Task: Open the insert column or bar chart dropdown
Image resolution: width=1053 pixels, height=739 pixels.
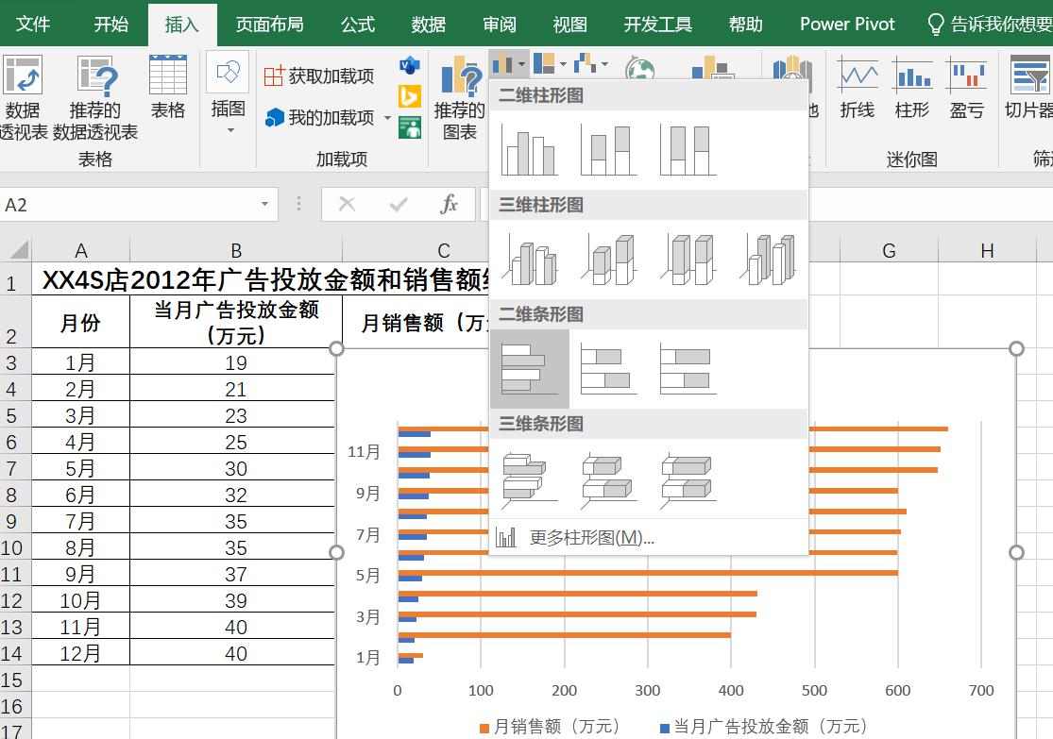Action: click(x=508, y=64)
